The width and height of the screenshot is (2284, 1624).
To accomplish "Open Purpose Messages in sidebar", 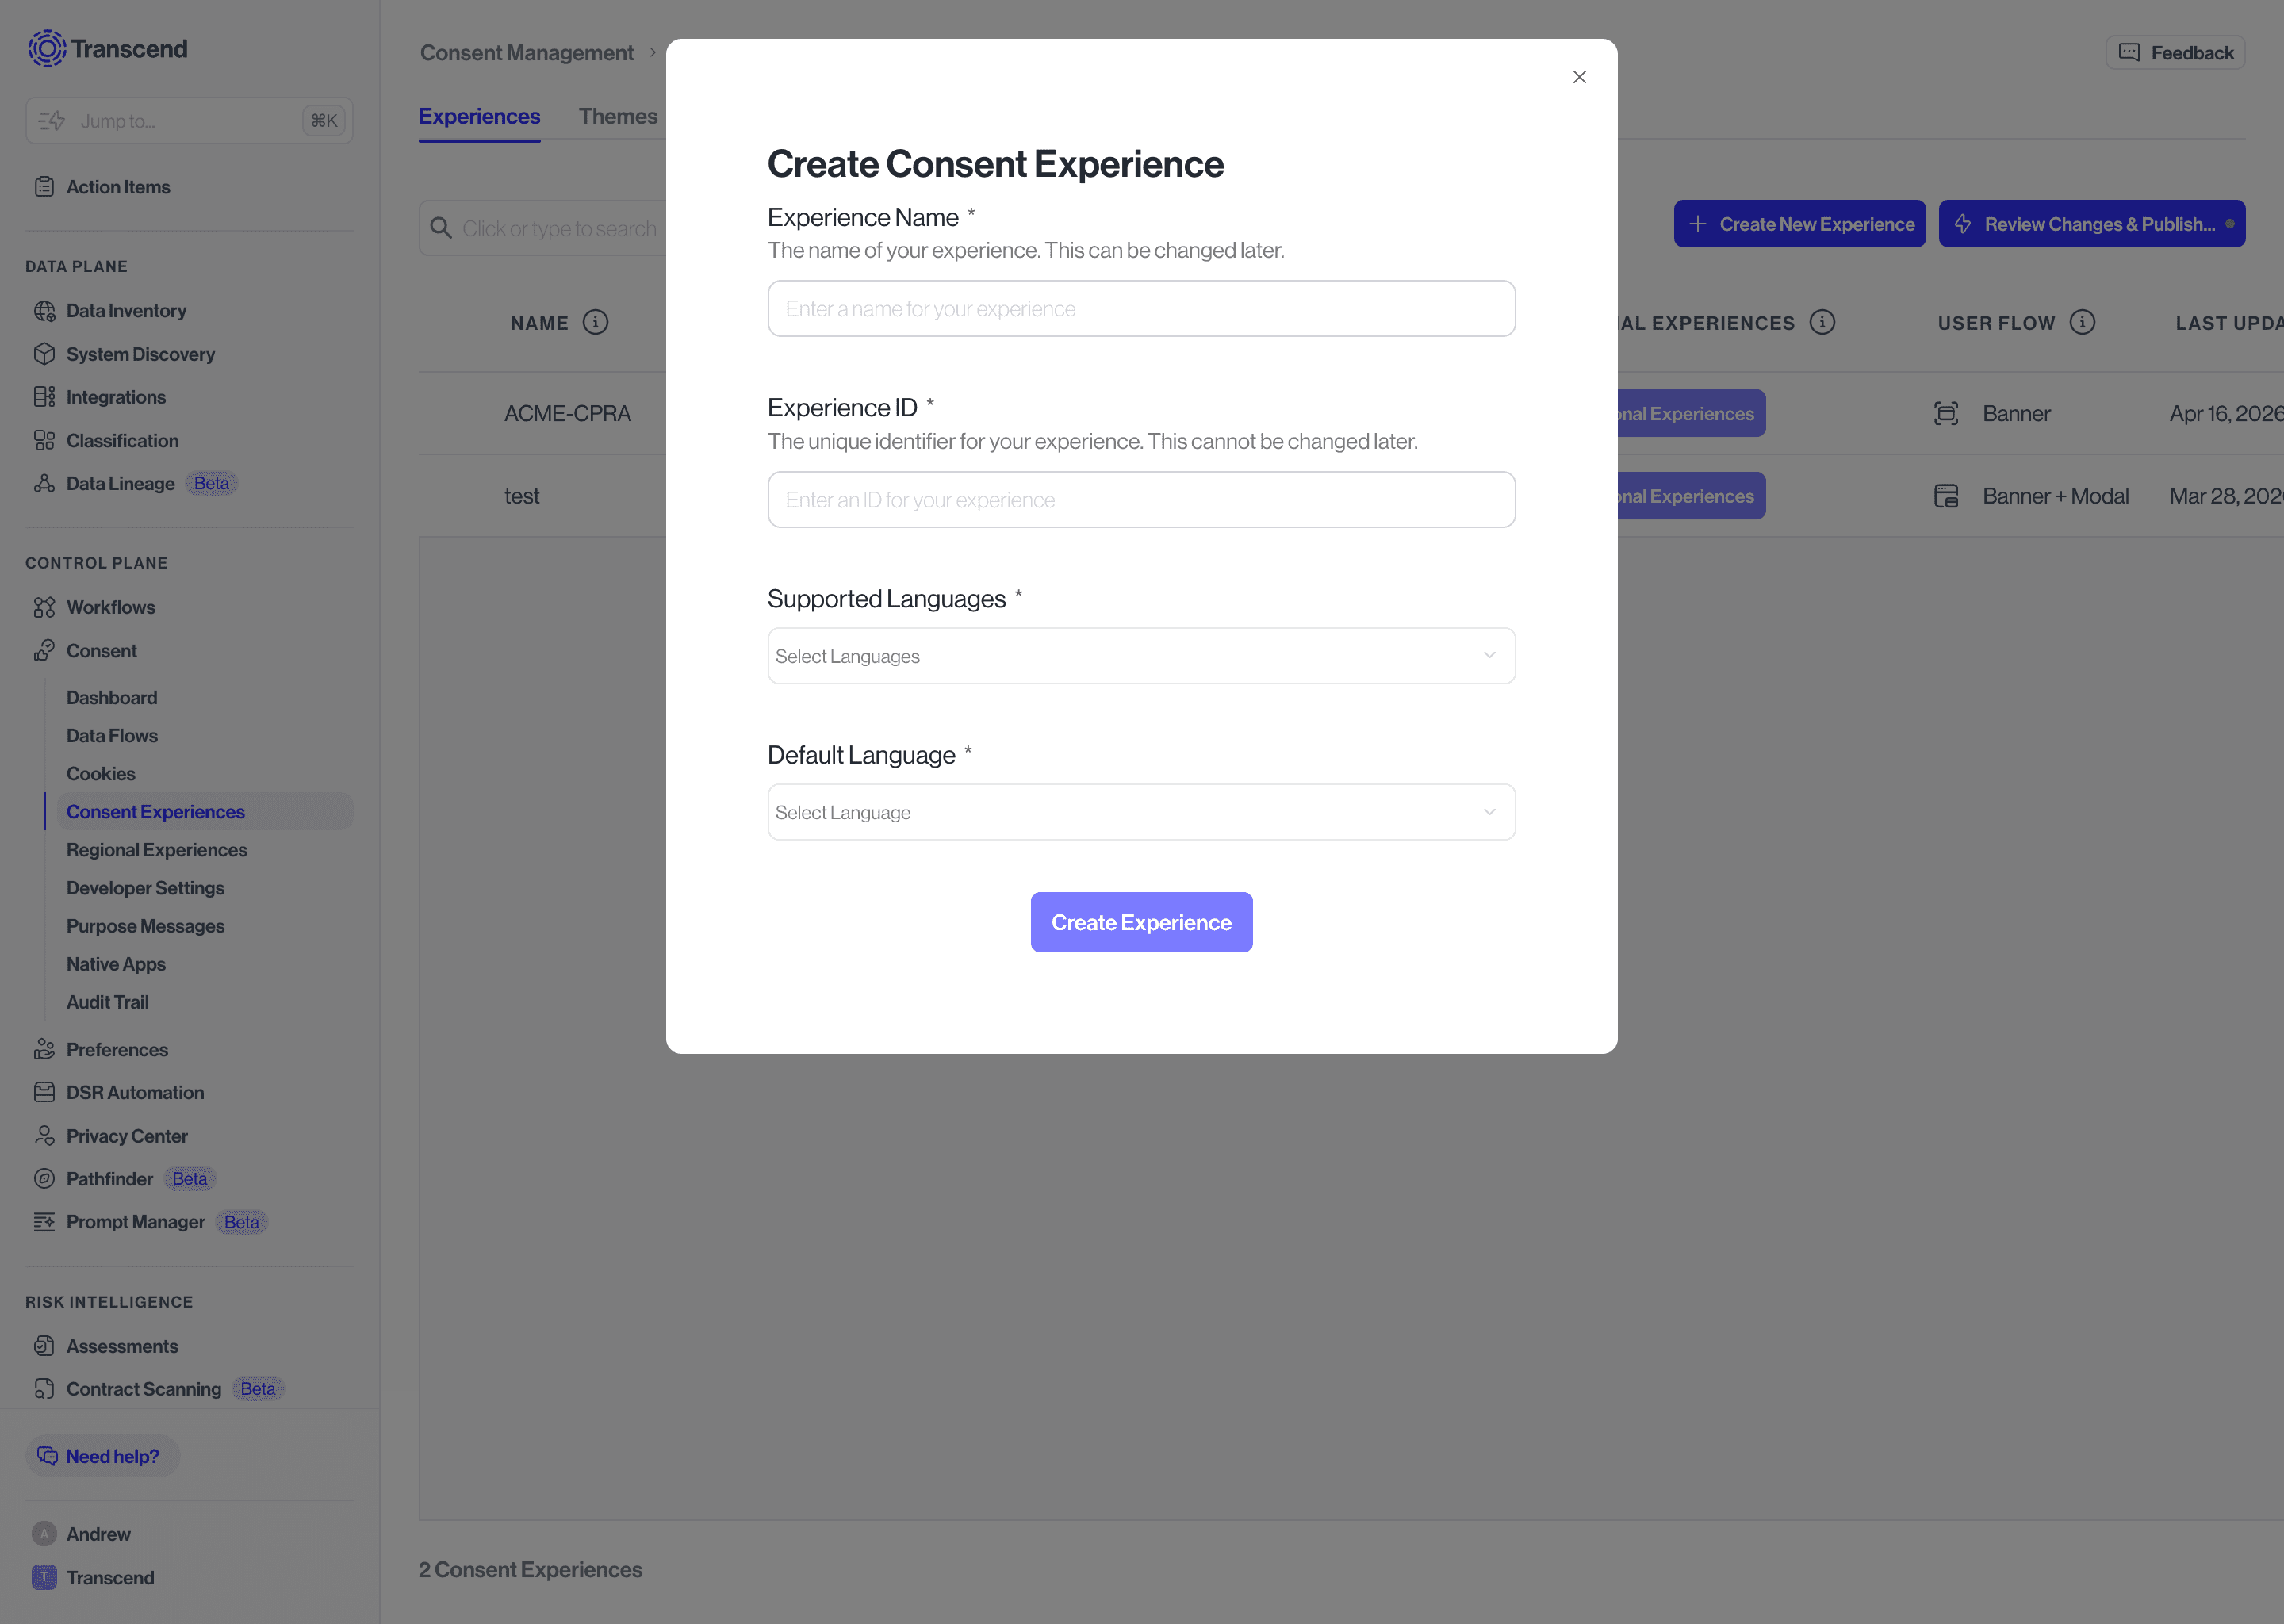I will coord(145,926).
